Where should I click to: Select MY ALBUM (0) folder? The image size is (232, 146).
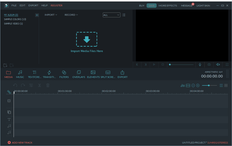[11, 15]
